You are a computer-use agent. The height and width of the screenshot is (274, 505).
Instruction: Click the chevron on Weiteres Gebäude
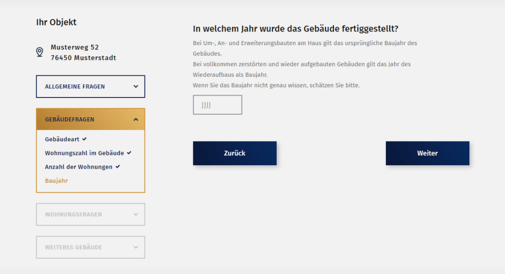point(136,247)
